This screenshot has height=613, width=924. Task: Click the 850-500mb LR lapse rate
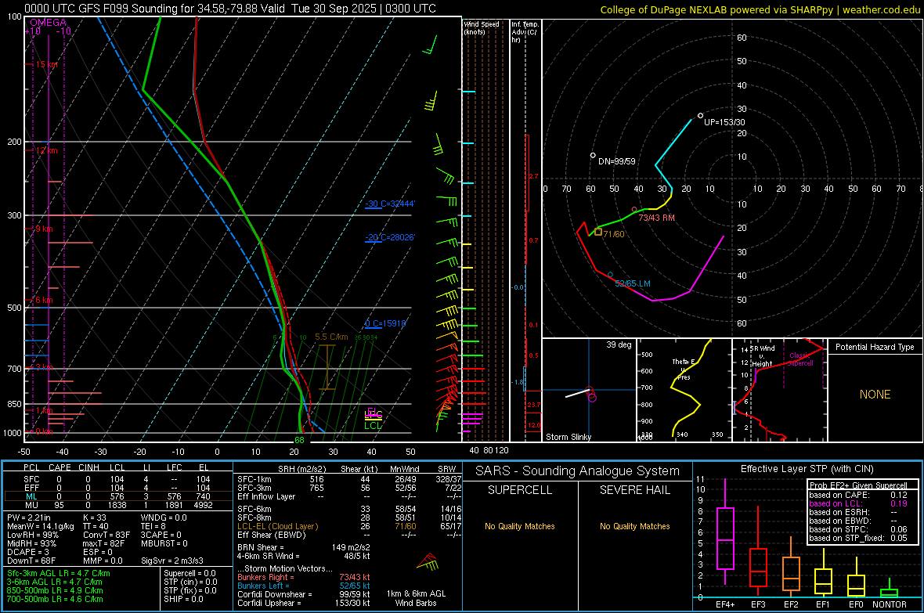coord(55,590)
